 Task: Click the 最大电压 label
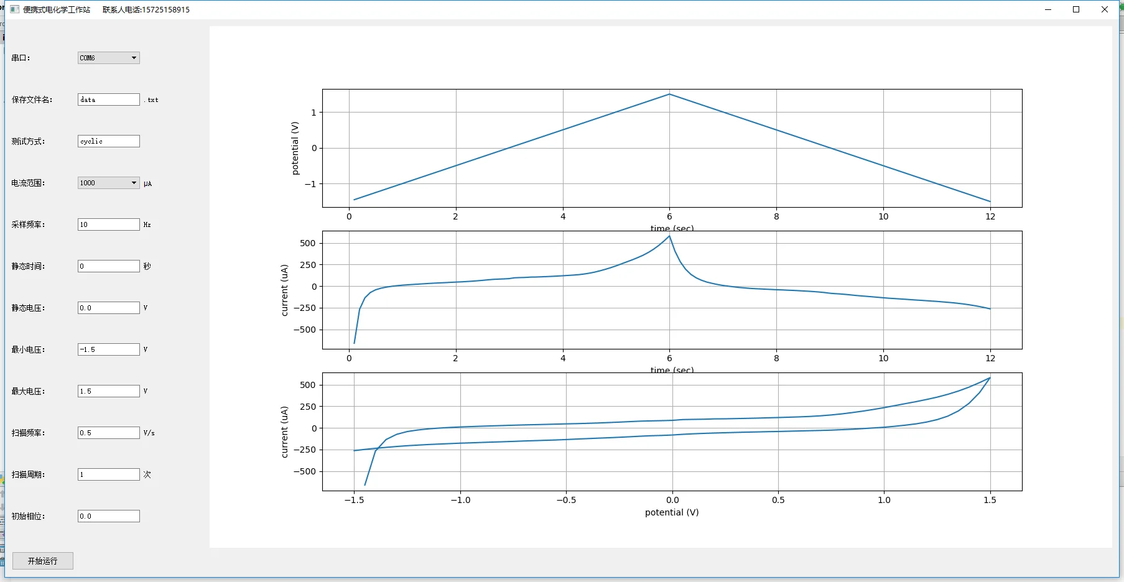28,391
